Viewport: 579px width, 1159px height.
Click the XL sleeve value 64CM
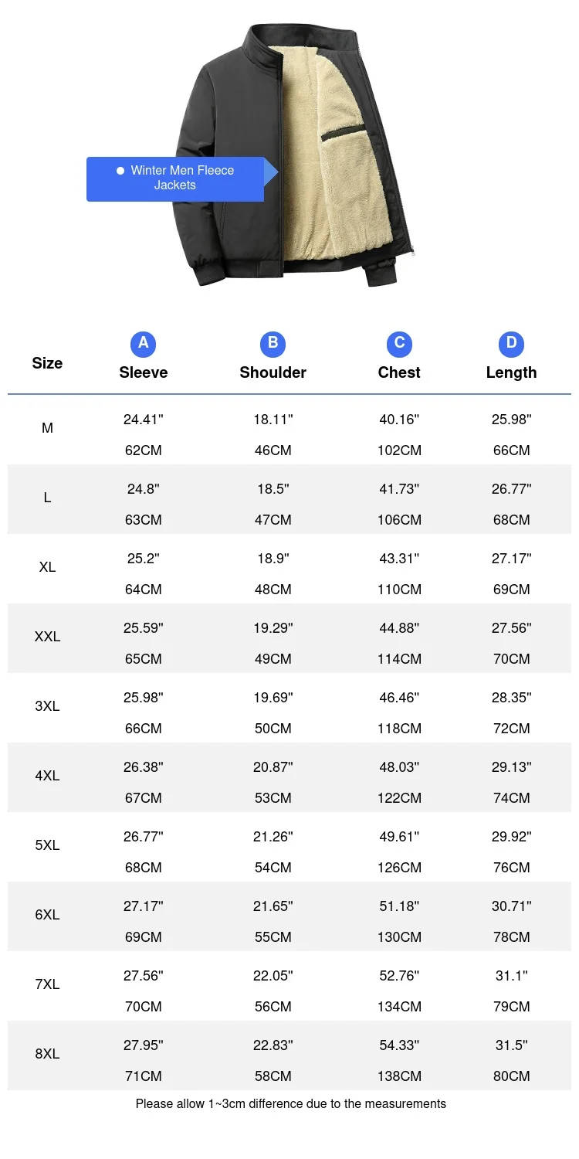[x=144, y=590]
